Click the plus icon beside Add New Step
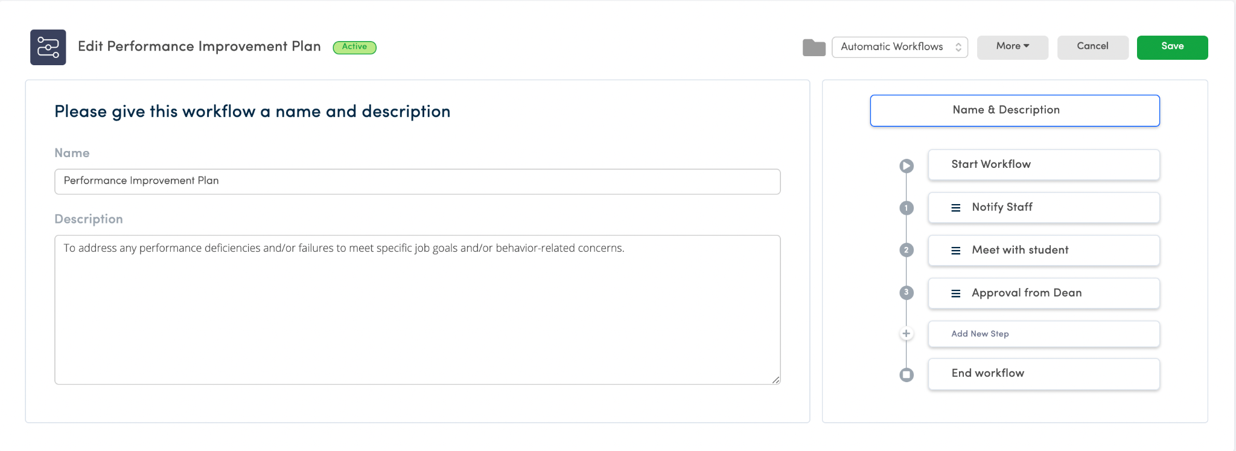The width and height of the screenshot is (1236, 451). tap(906, 333)
